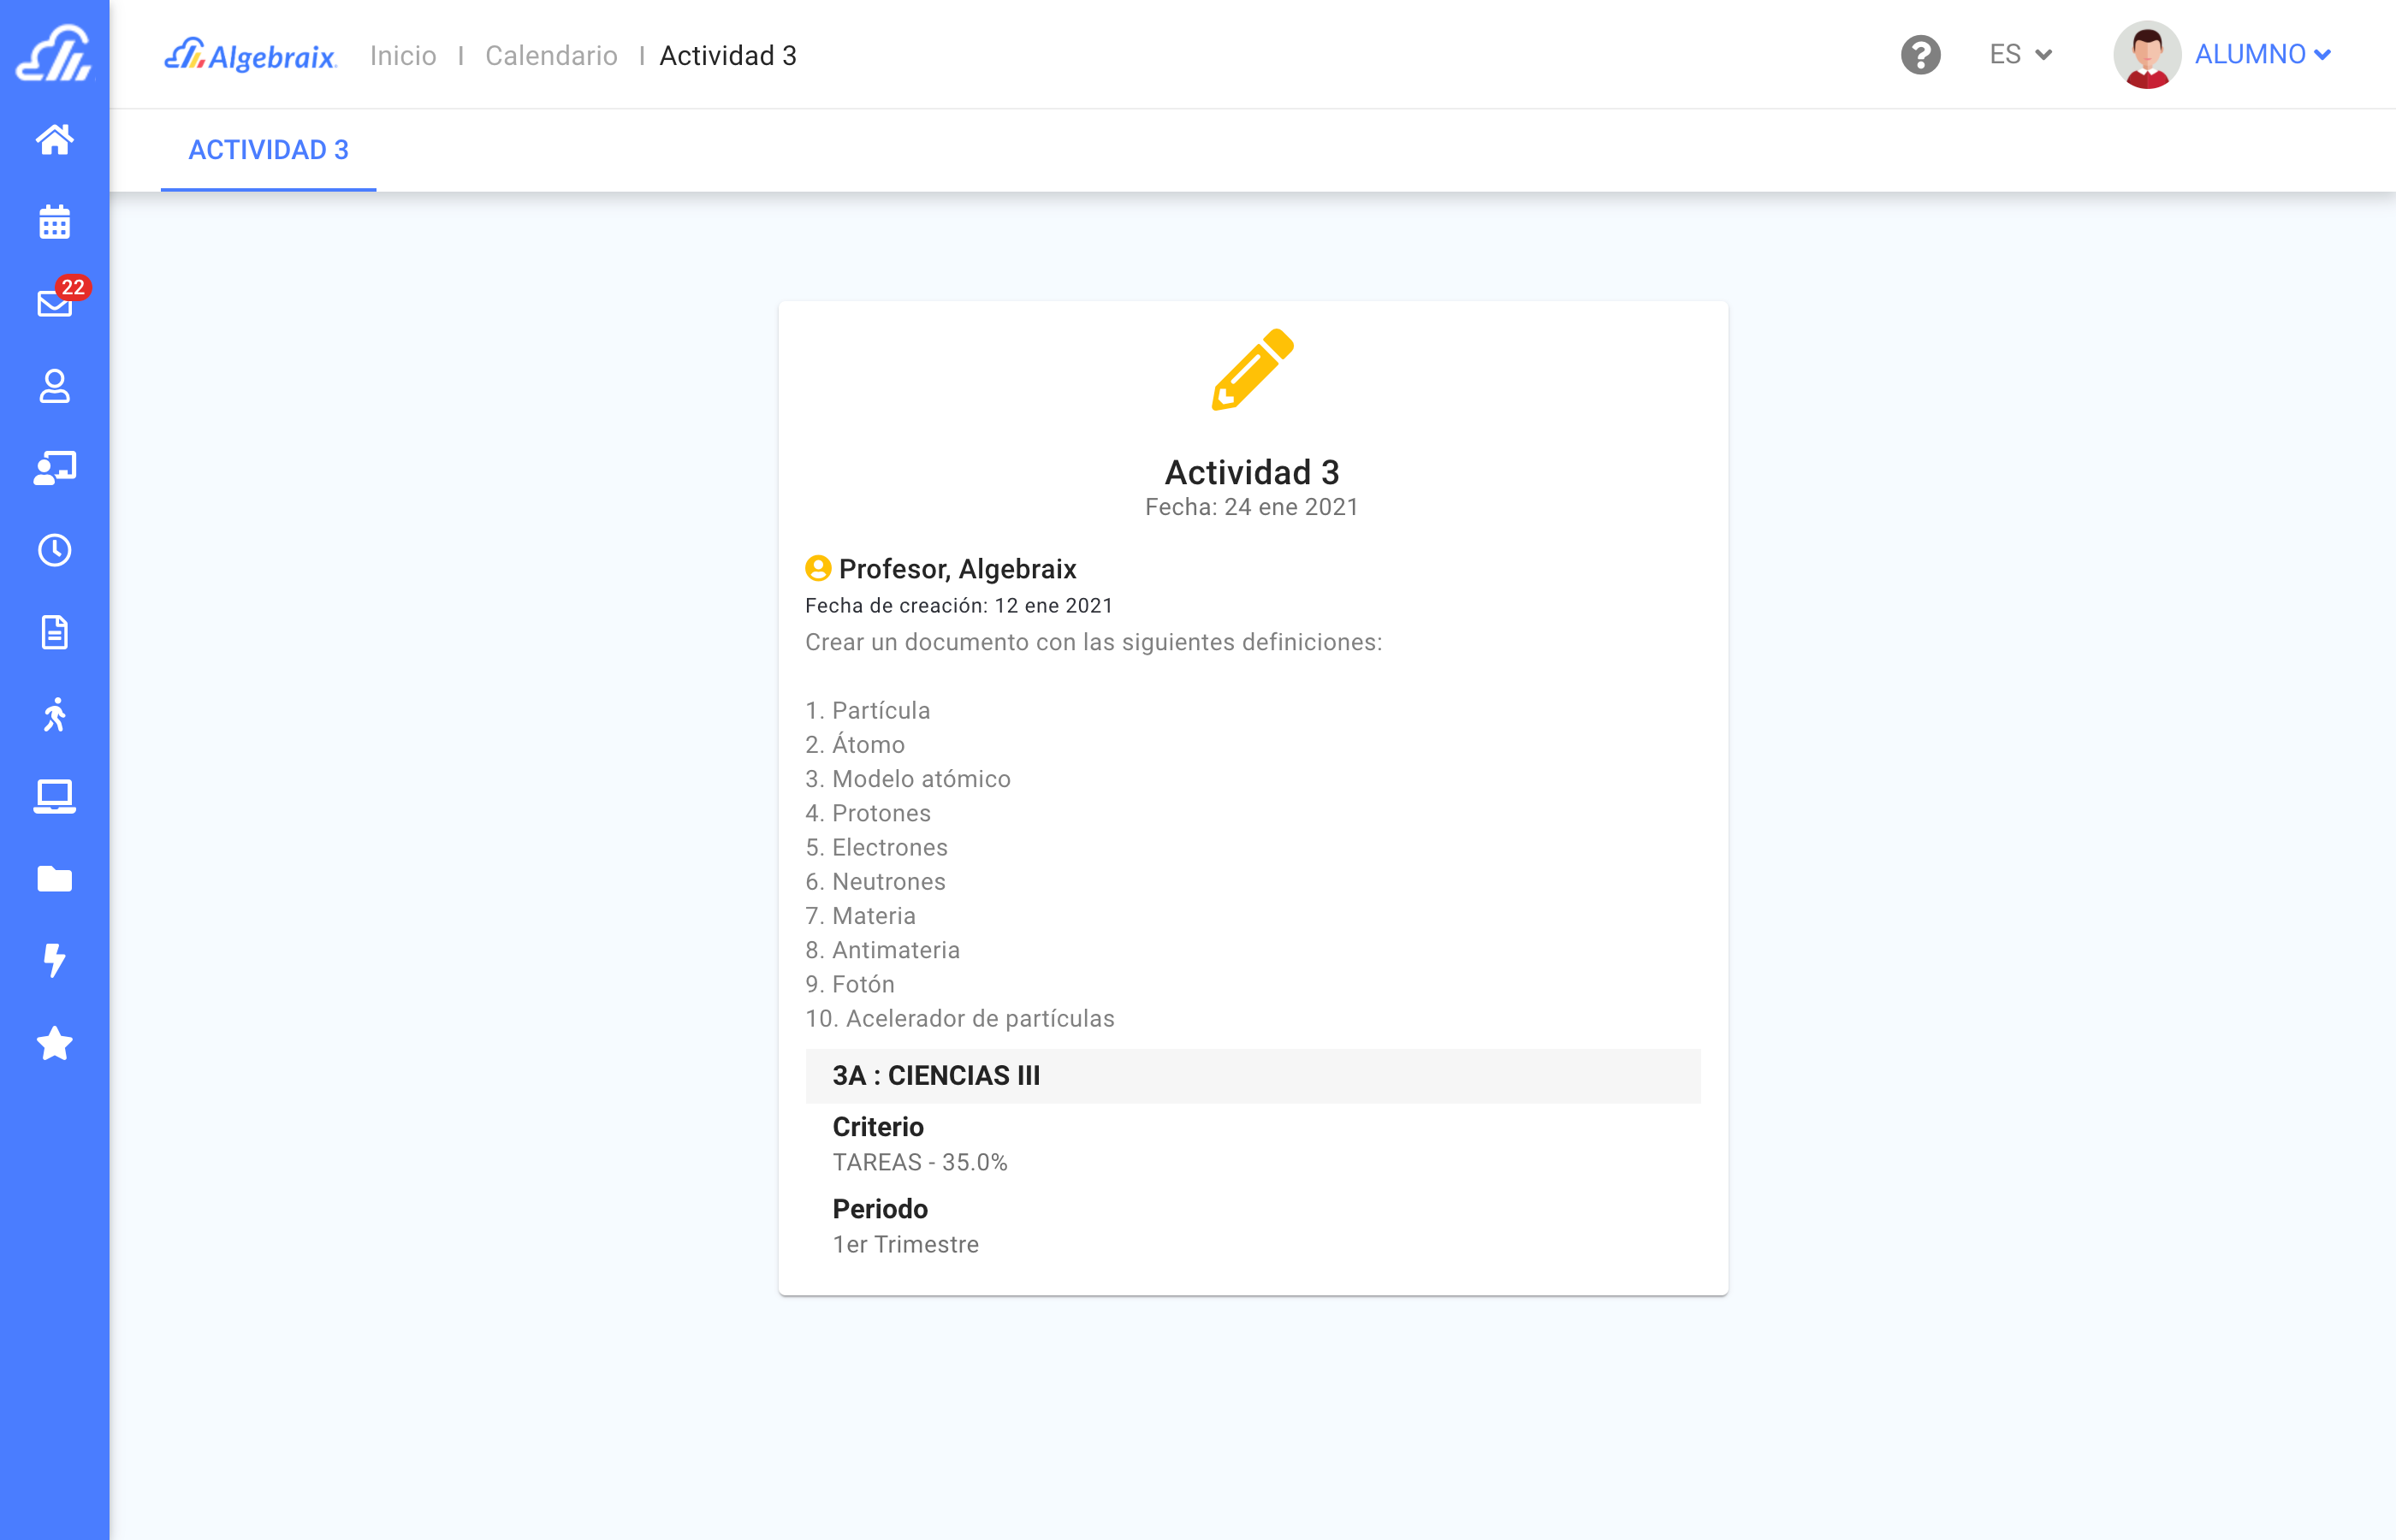Open messages envelope with 22 badge
The image size is (2396, 1540).
pos(54,303)
